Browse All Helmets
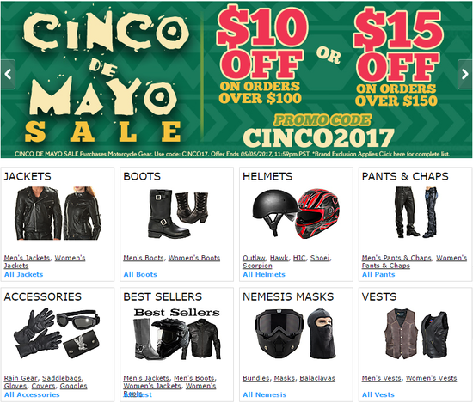 pyautogui.click(x=264, y=274)
